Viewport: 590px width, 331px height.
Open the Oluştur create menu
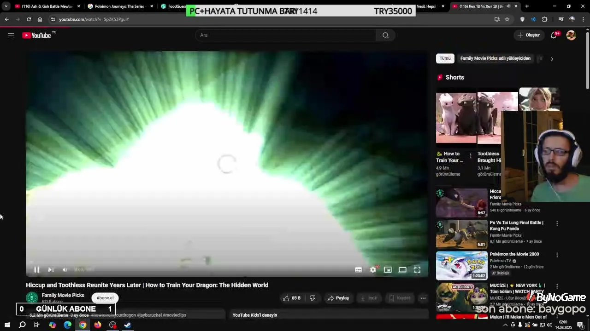click(x=528, y=35)
